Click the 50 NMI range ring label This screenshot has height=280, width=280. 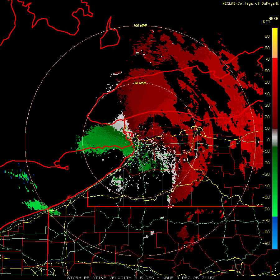coord(140,83)
